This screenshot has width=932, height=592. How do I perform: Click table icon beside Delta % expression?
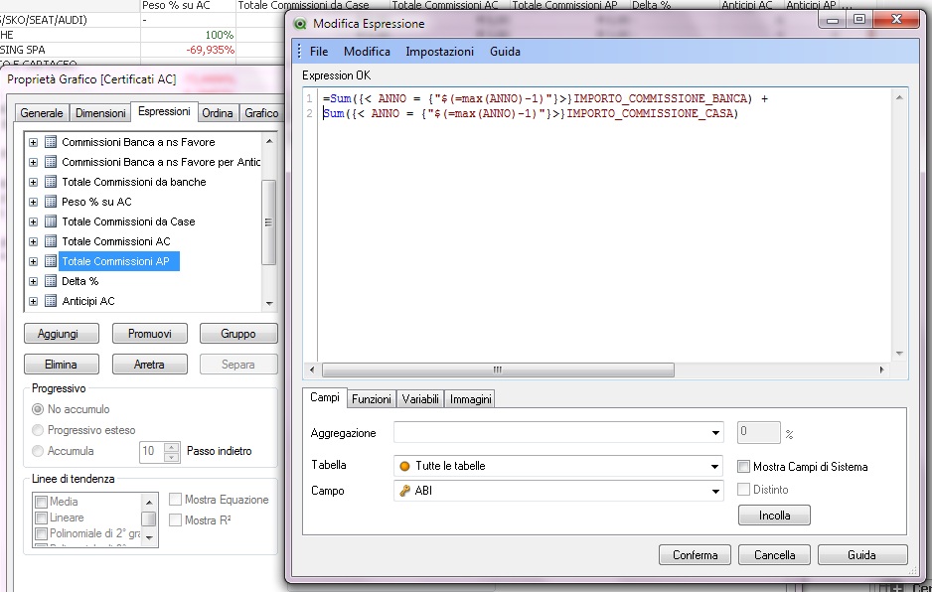click(x=51, y=281)
